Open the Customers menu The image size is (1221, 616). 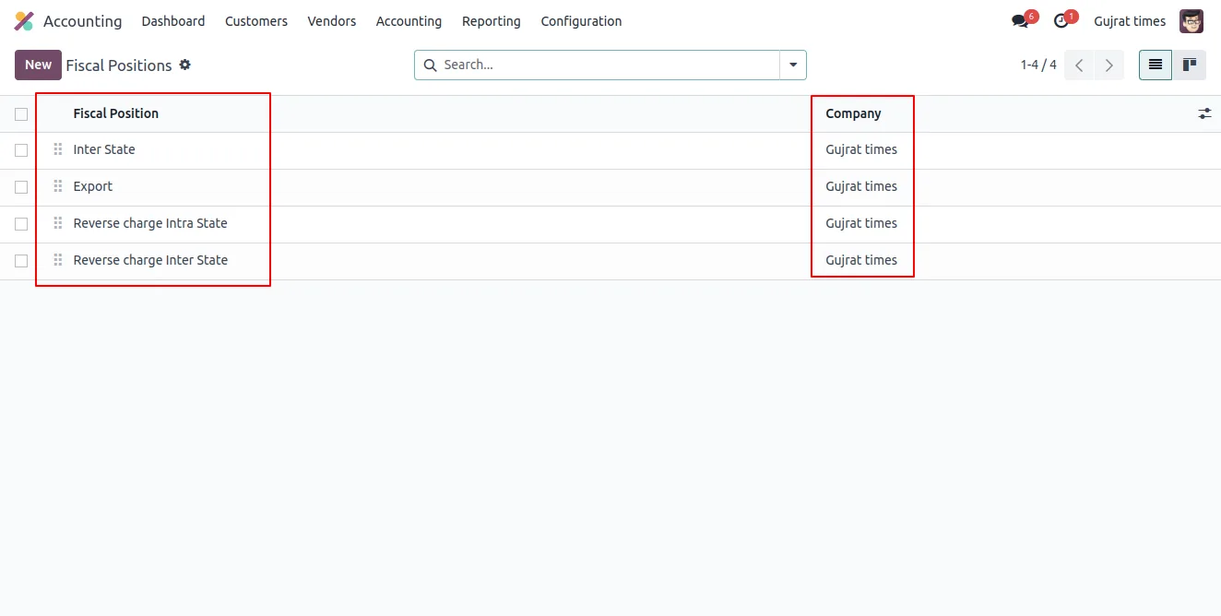[256, 21]
